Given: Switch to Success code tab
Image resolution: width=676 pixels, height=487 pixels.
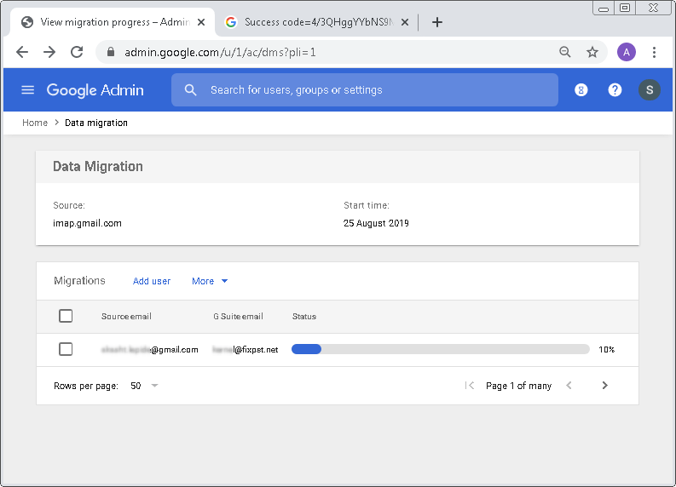Looking at the screenshot, I should (316, 22).
